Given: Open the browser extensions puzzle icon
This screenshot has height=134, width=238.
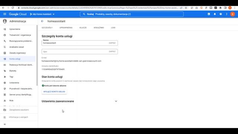Looking at the screenshot, I should pos(221,8).
